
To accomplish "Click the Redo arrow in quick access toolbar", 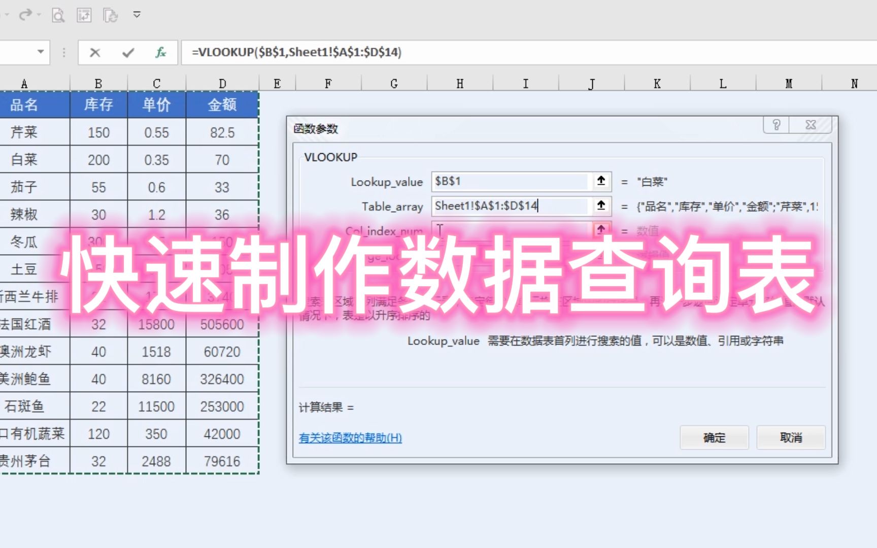I will pos(25,15).
